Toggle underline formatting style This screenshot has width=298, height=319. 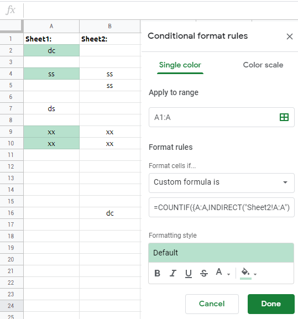point(189,273)
